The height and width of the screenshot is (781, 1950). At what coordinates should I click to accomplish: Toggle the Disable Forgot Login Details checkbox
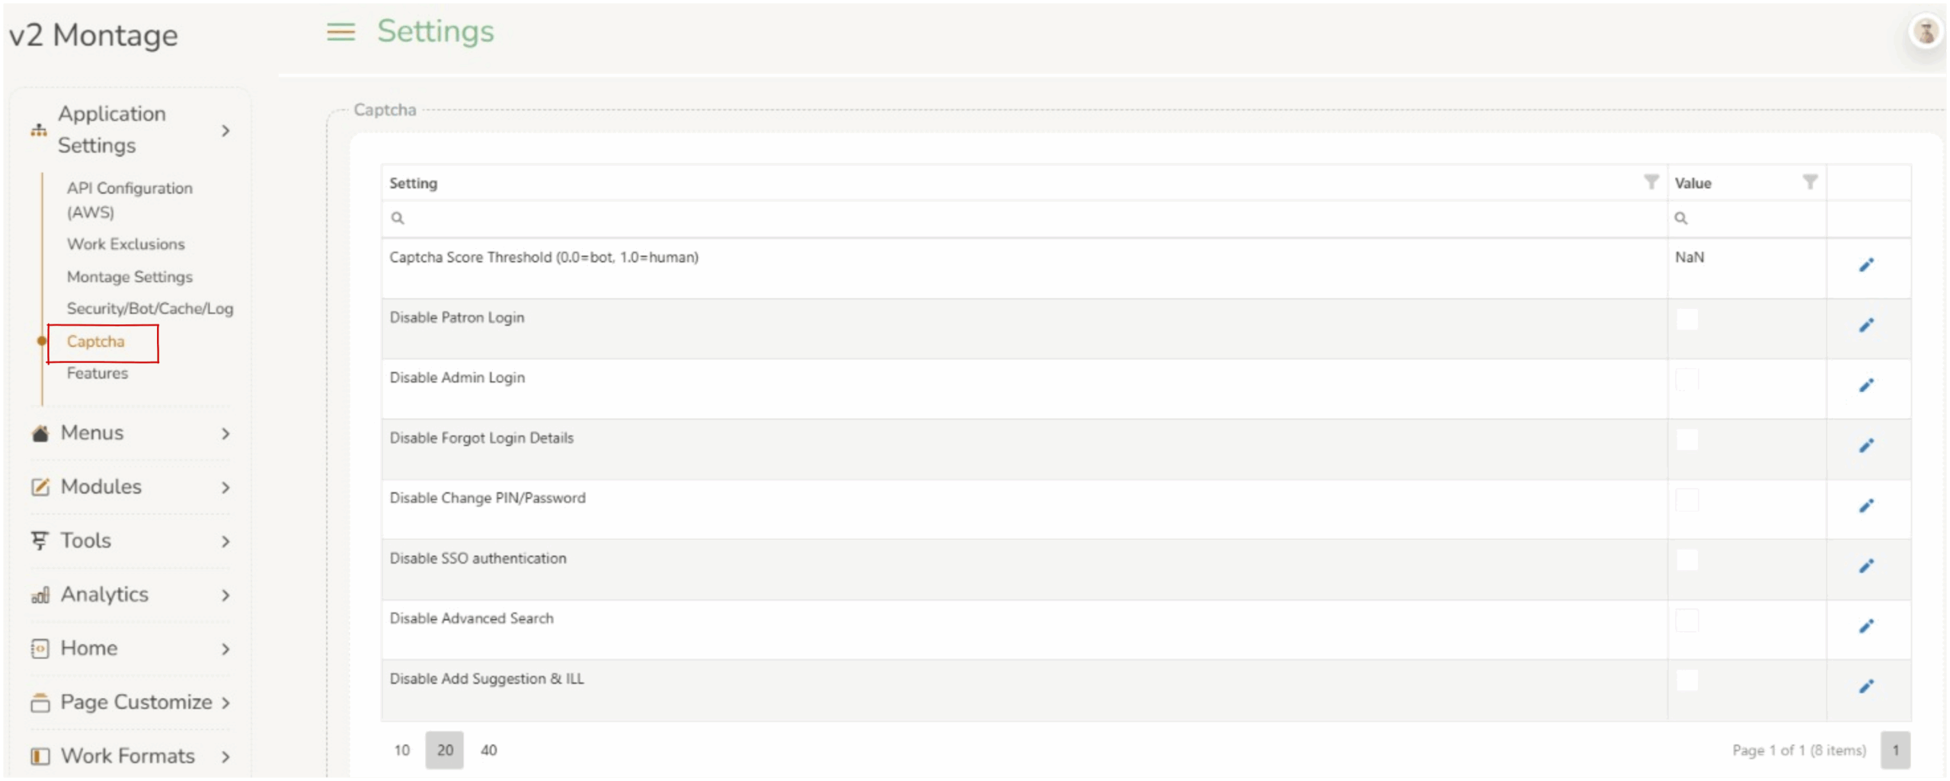(1686, 440)
